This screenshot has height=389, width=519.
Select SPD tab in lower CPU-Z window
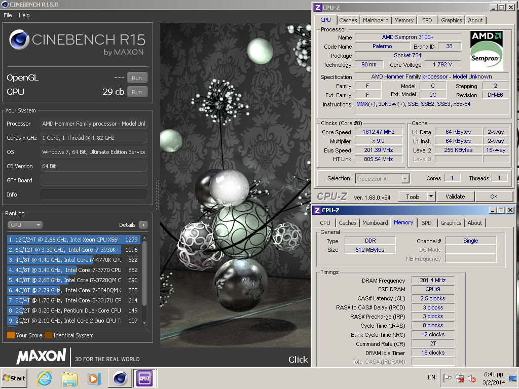(427, 223)
